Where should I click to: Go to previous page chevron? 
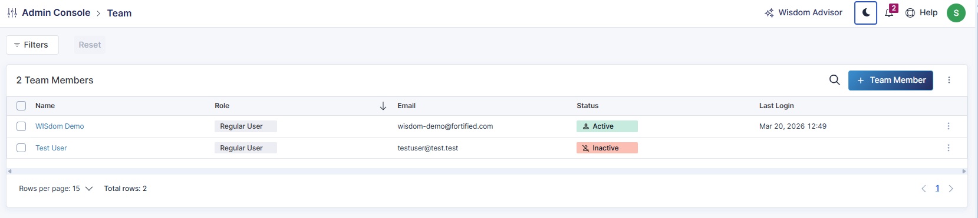pyautogui.click(x=923, y=189)
